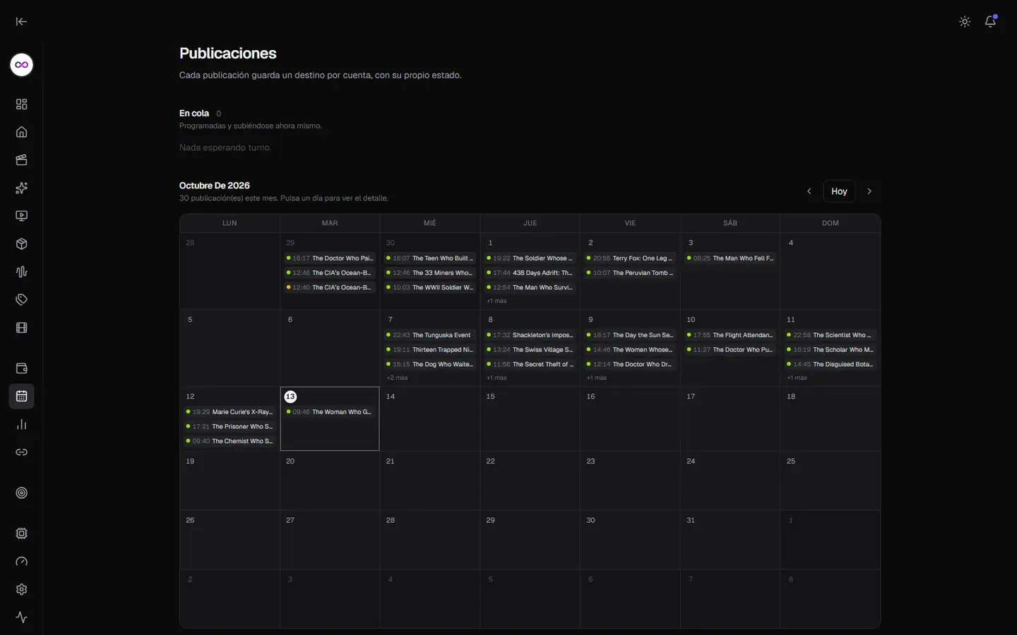The height and width of the screenshot is (635, 1017).
Task: Expand "+2 más" on October 7
Action: click(397, 378)
